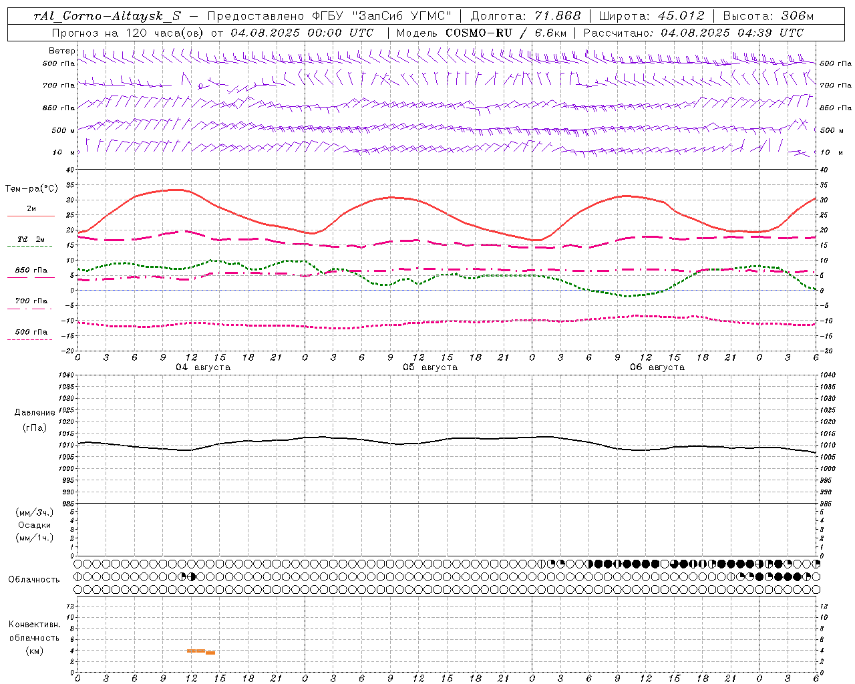The width and height of the screenshot is (855, 684).
Task: Click the Конвективн. облачность (км) label
Action: tap(34, 637)
